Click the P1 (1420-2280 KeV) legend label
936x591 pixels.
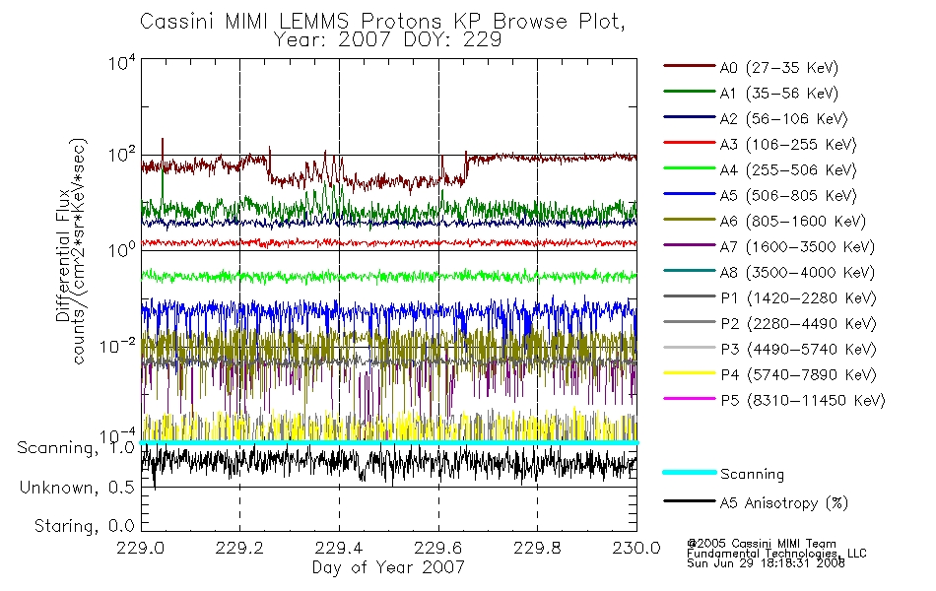click(798, 298)
